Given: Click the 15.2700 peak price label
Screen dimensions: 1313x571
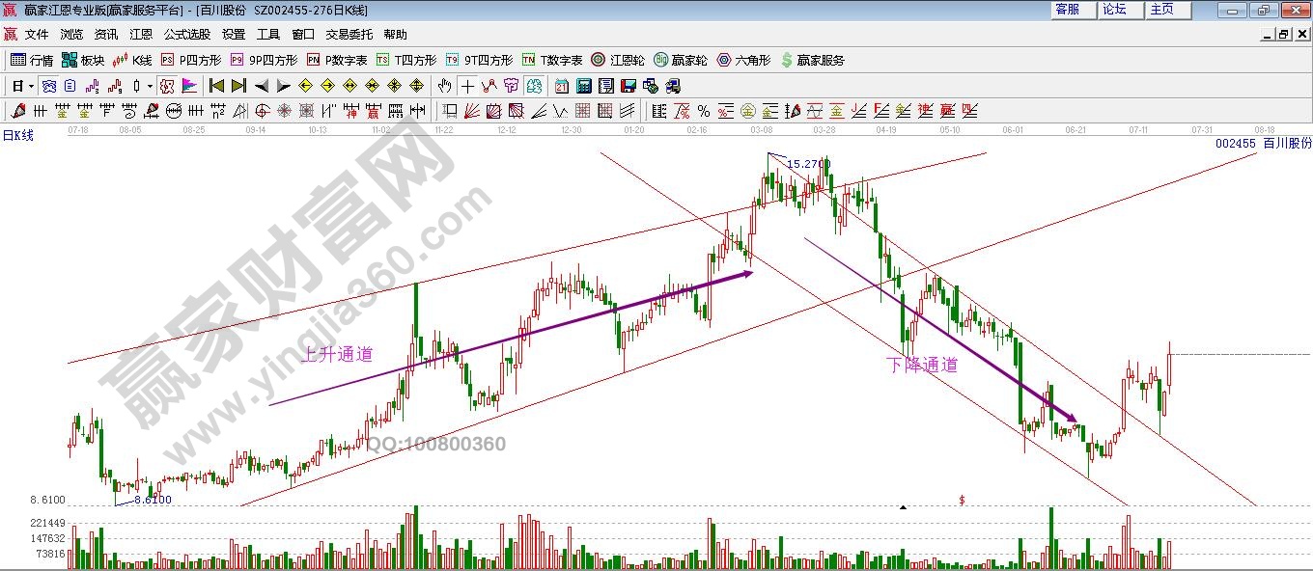Looking at the screenshot, I should coord(805,164).
